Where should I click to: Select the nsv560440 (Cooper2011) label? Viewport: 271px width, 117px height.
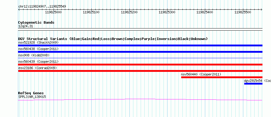(201, 74)
